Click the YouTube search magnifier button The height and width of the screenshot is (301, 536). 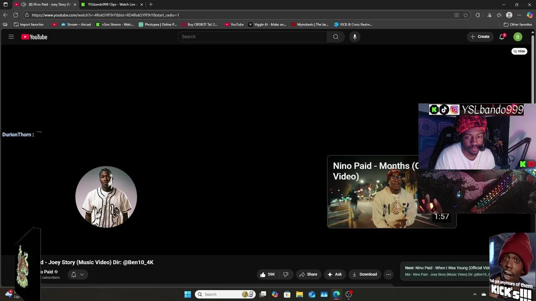[x=335, y=37]
